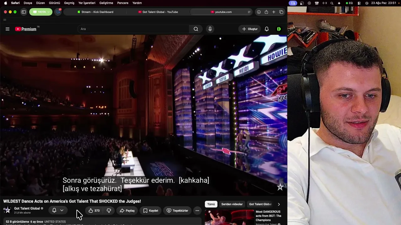Screen dimensions: 401x225
Task: Open the Got Talent Global channel name link
Action: (27, 208)
